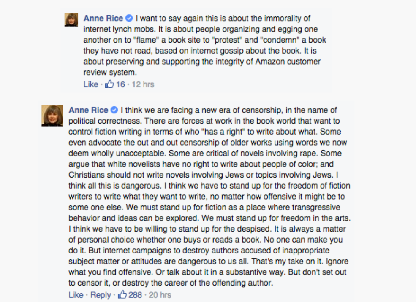Reply to the censorship comment
The height and width of the screenshot is (302, 416).
tap(101, 294)
